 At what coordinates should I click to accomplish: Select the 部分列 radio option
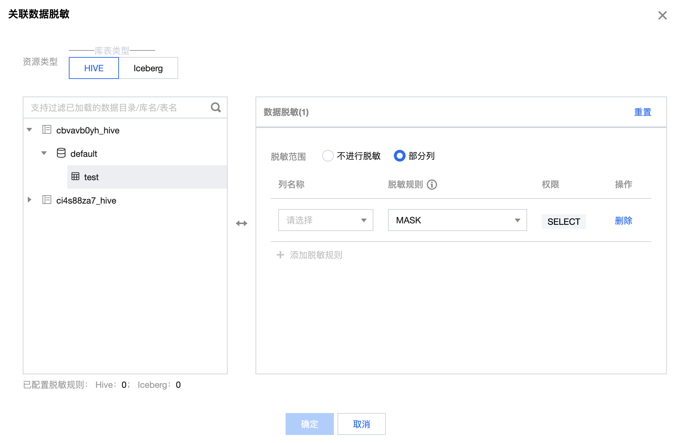point(399,156)
